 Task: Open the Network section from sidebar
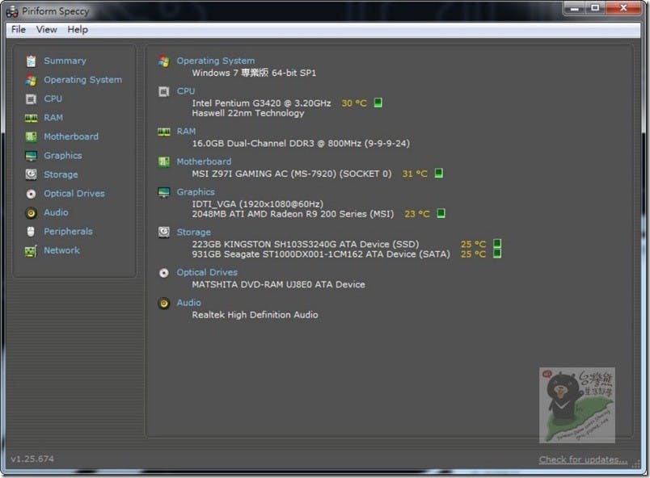click(x=61, y=251)
